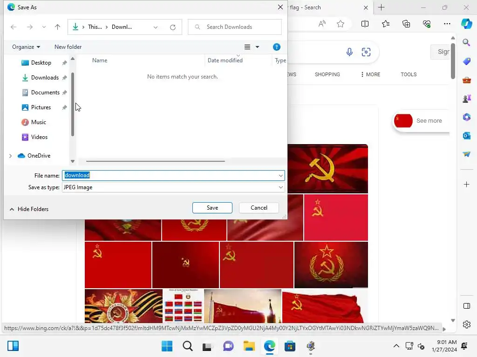Collapse with Hide Folders
This screenshot has height=357, width=477.
pyautogui.click(x=29, y=209)
